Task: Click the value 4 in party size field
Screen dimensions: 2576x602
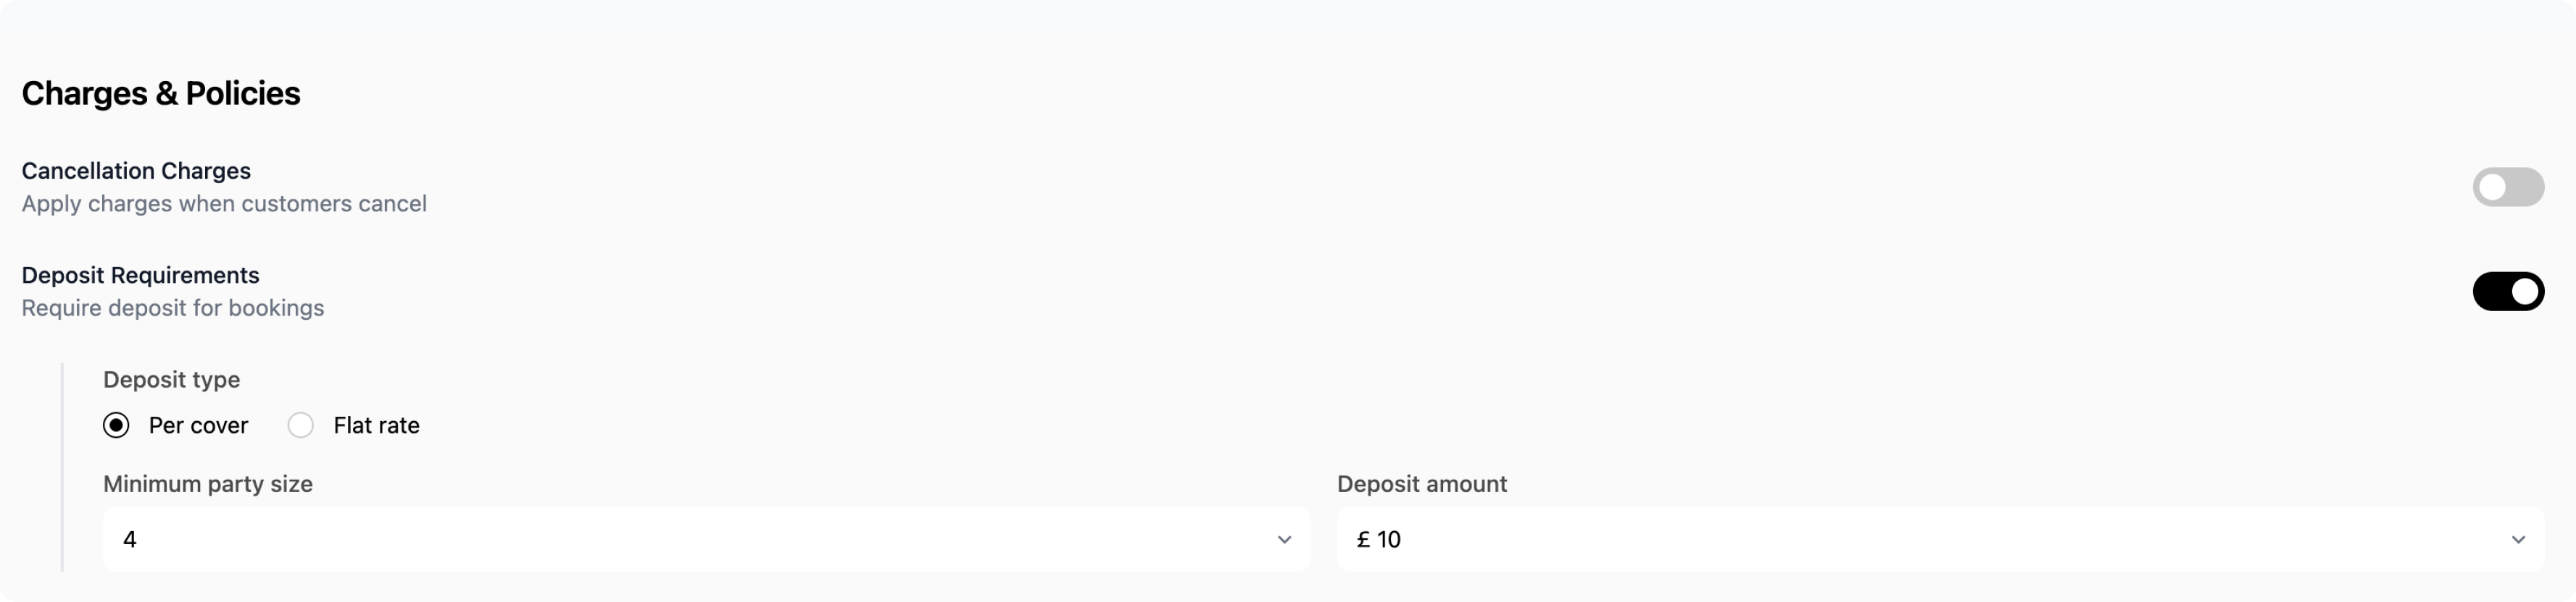Action: (x=130, y=540)
